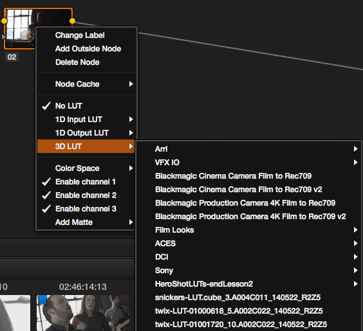
Task: Apply Blackmagic Cinema Camera Film to Rec709
Action: [x=248, y=176]
